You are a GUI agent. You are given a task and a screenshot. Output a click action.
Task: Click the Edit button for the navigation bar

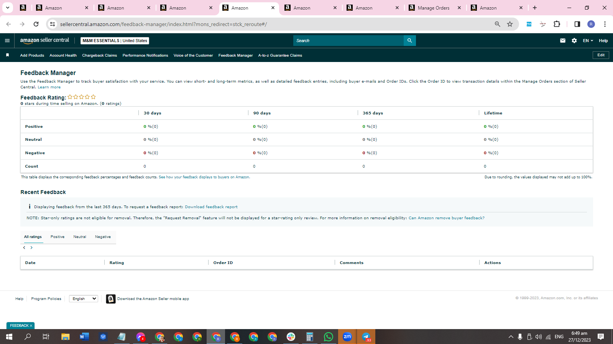click(x=601, y=55)
